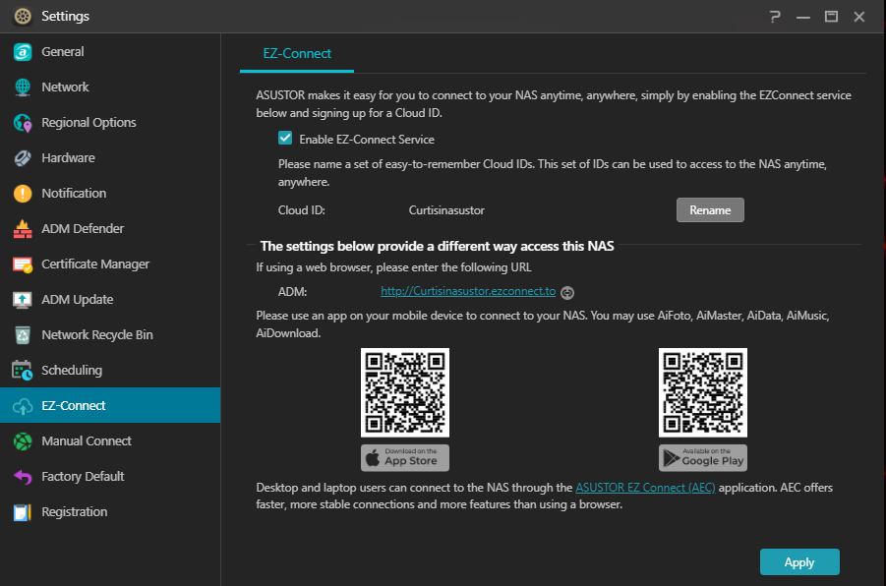Disable the Enable EZ-Connect Service checkbox

(285, 139)
